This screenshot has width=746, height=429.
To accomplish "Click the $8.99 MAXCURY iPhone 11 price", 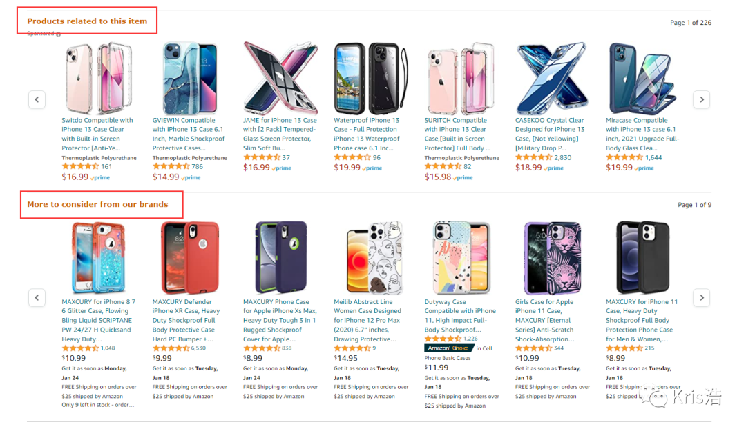I will click(x=615, y=358).
